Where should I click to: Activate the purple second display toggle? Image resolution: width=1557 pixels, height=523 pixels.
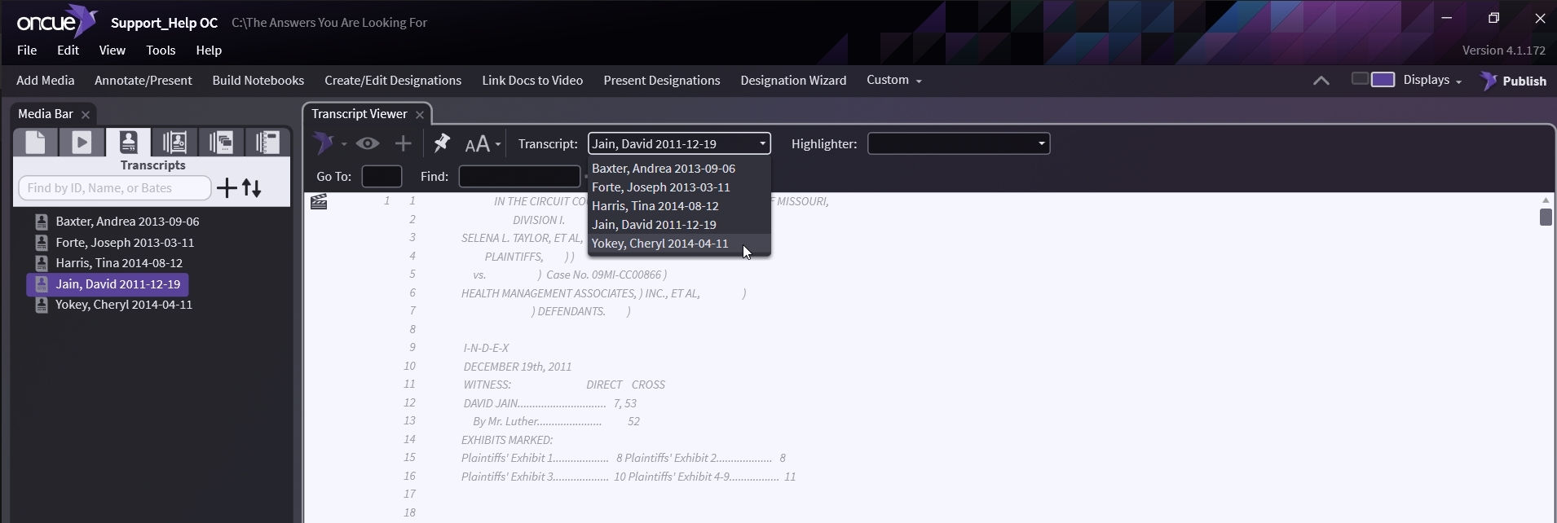click(1383, 80)
